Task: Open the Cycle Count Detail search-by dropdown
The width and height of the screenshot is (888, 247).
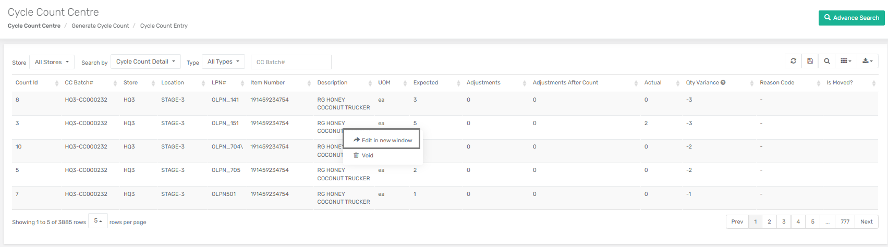Action: click(x=145, y=61)
